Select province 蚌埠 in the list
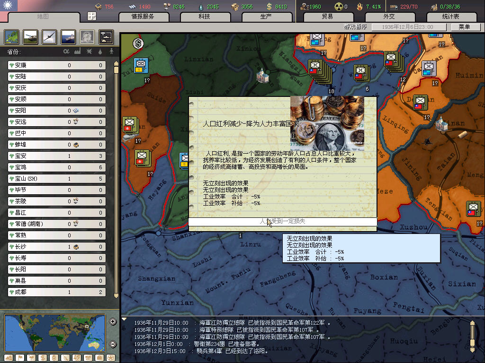Screen dimensions: 485x363 click(57, 145)
